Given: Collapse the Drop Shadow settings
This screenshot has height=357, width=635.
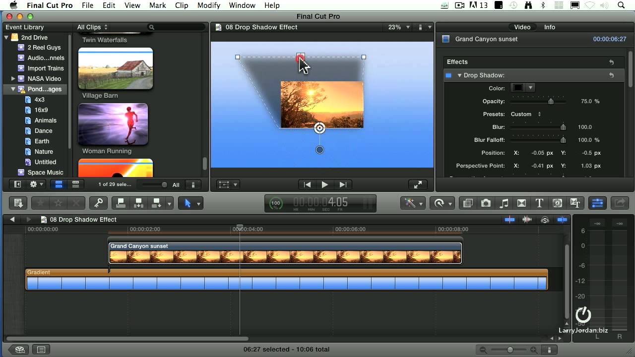Looking at the screenshot, I should [459, 75].
